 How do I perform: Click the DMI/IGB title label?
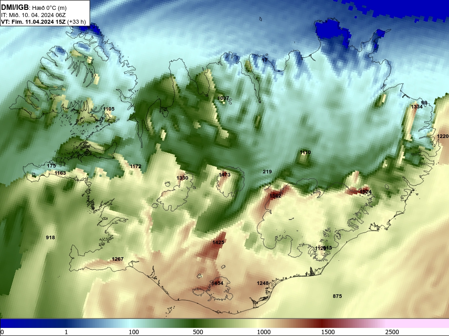point(15,8)
